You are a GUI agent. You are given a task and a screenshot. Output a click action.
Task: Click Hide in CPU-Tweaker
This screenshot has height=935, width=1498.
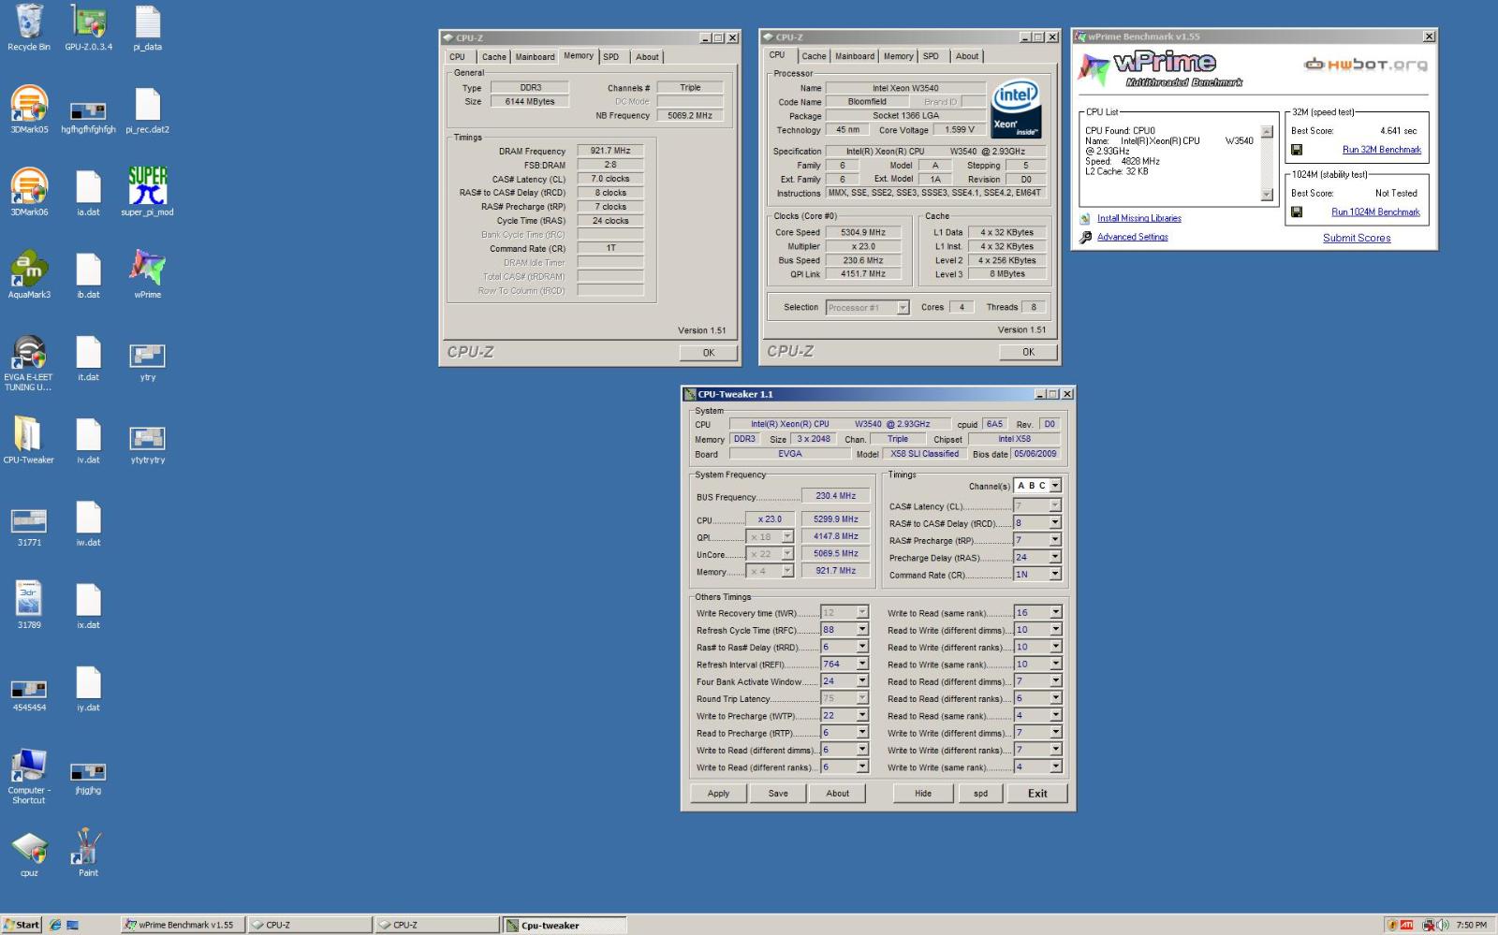(923, 793)
